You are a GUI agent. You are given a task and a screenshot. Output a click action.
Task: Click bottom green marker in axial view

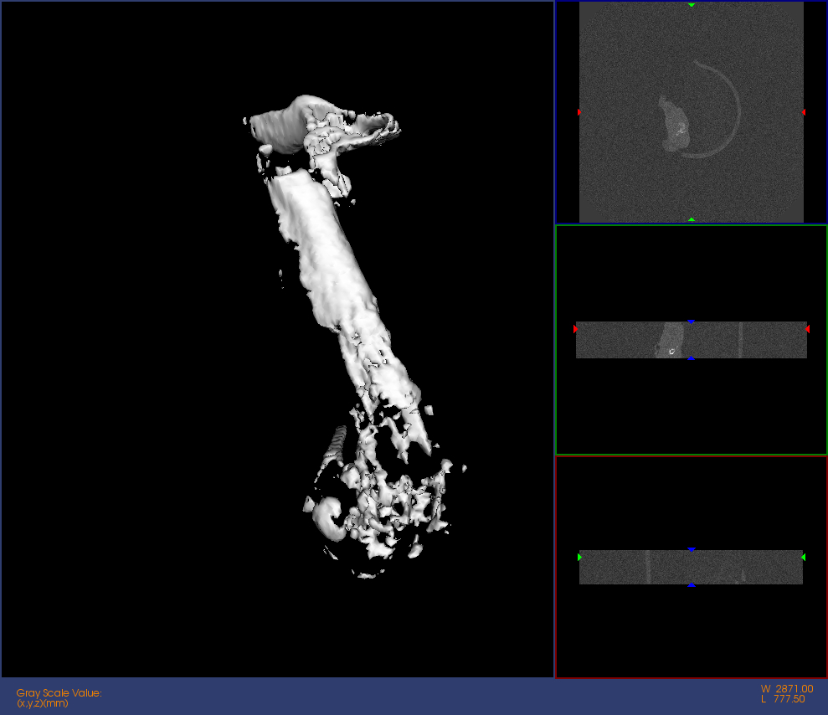692,219
